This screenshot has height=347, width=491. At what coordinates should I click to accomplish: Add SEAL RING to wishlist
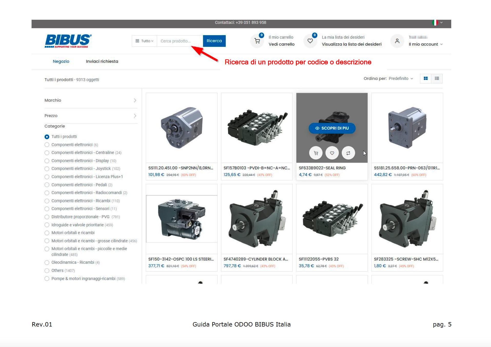click(332, 153)
